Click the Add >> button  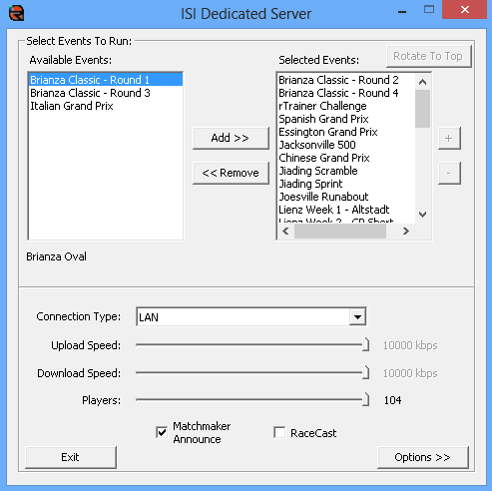click(x=231, y=138)
